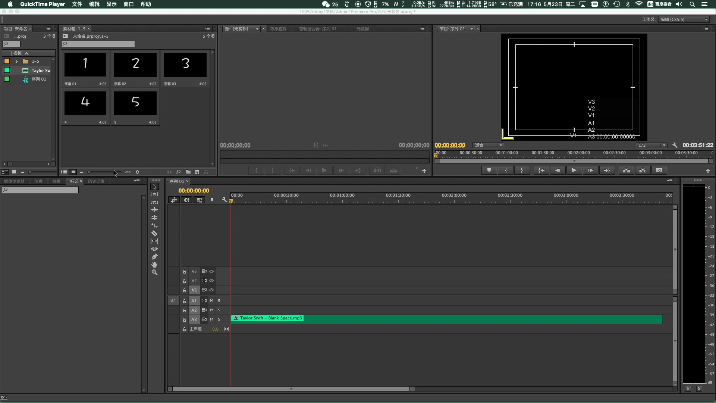Screen dimensions: 716x403
Task: Click the program monitor Extract button
Action: (x=643, y=171)
